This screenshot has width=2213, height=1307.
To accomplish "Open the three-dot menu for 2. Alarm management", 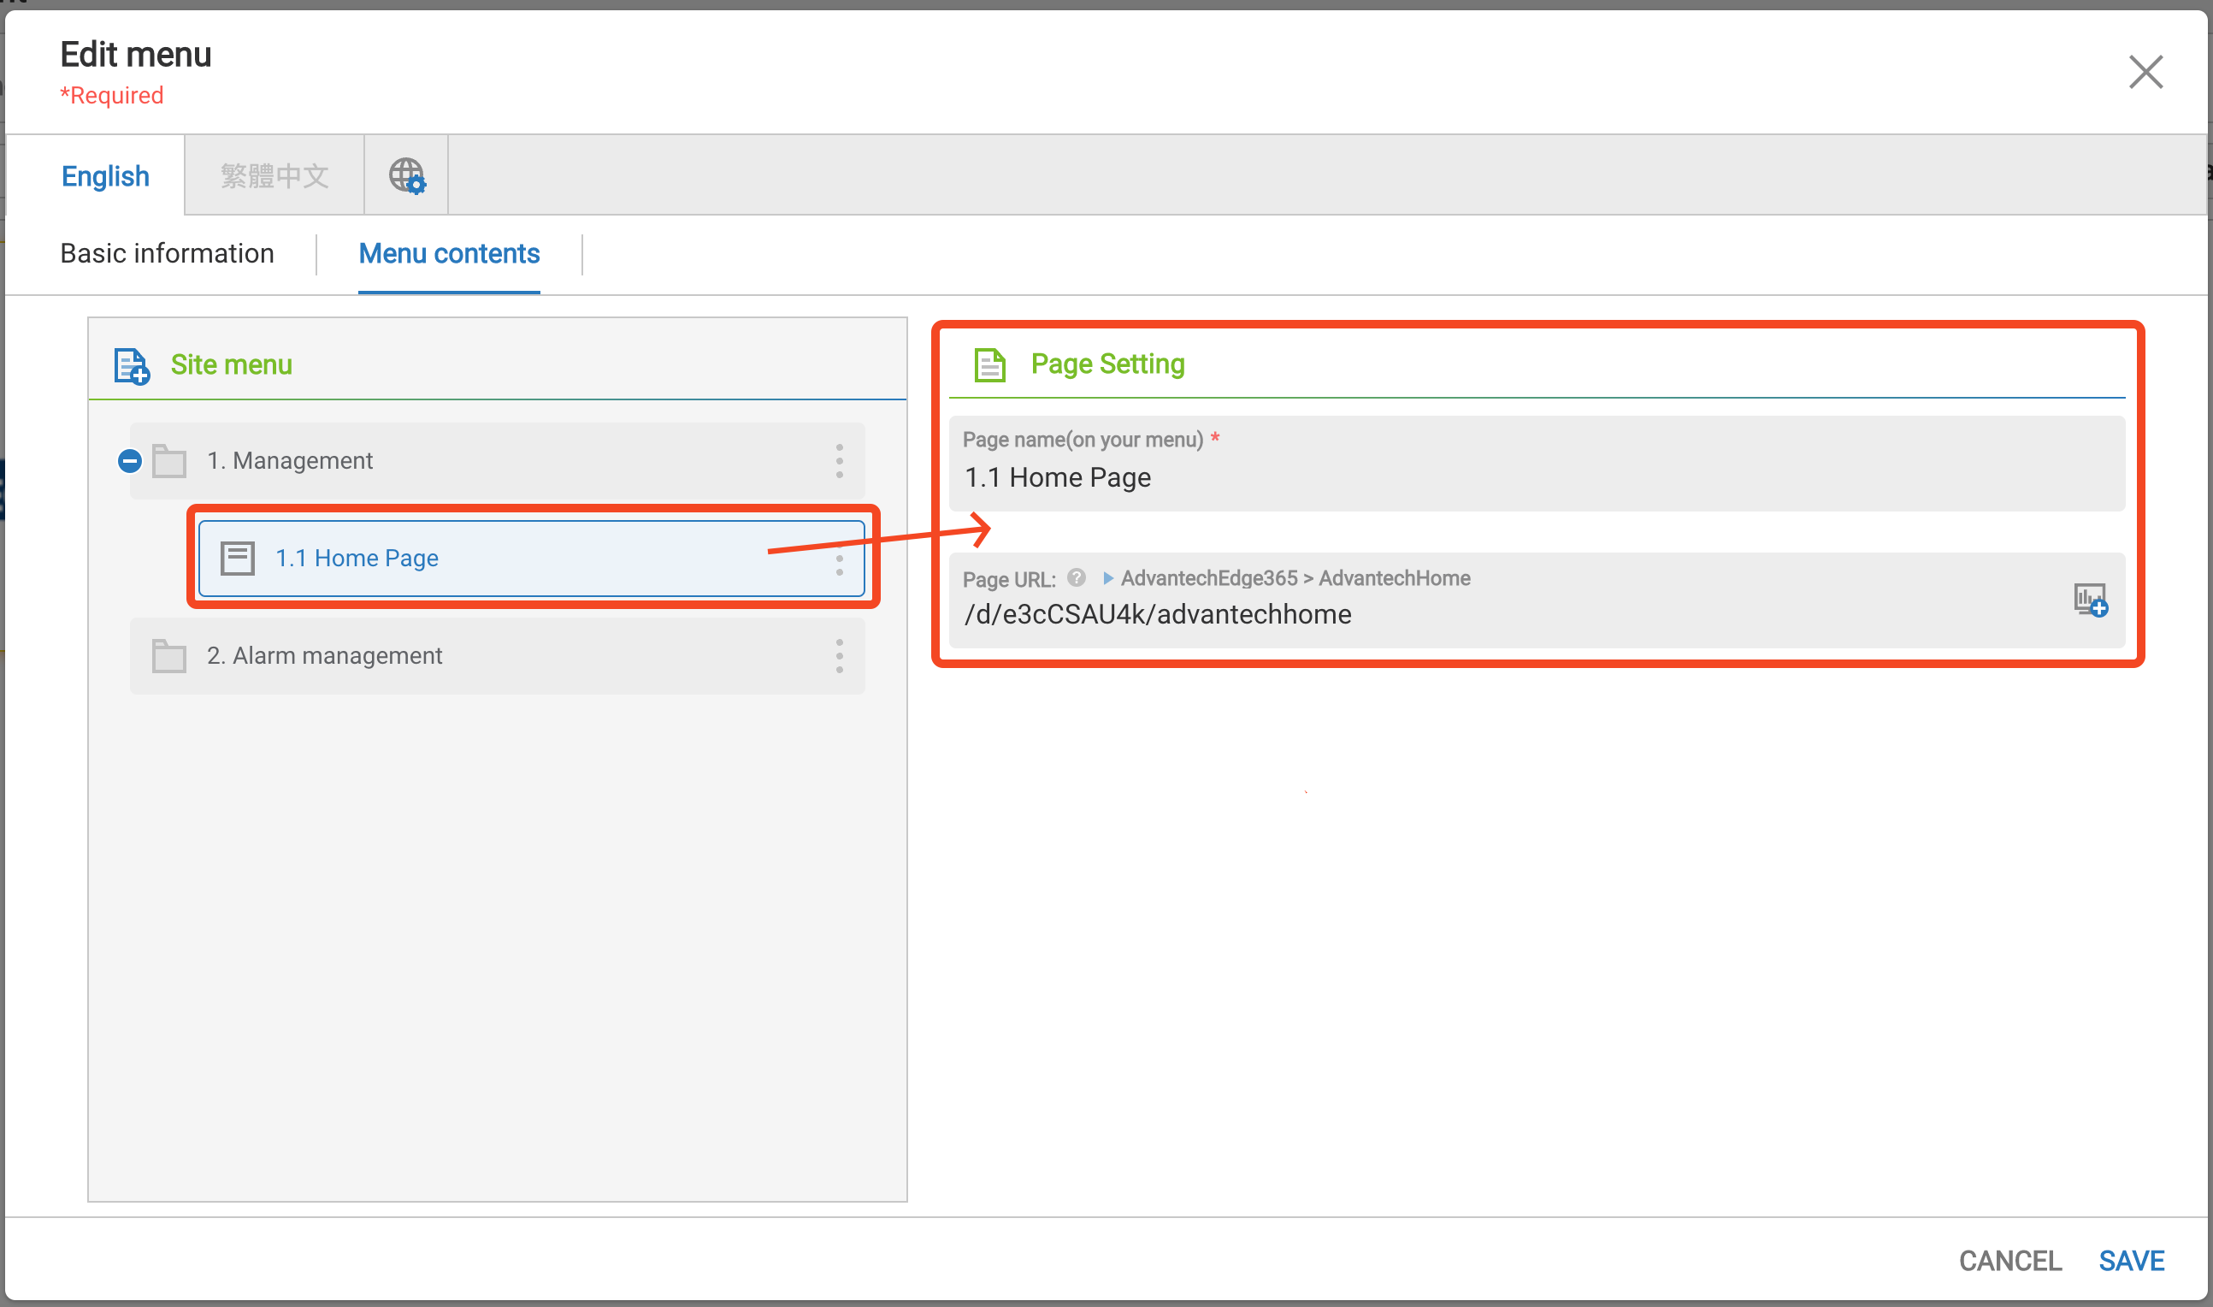I will tap(839, 656).
